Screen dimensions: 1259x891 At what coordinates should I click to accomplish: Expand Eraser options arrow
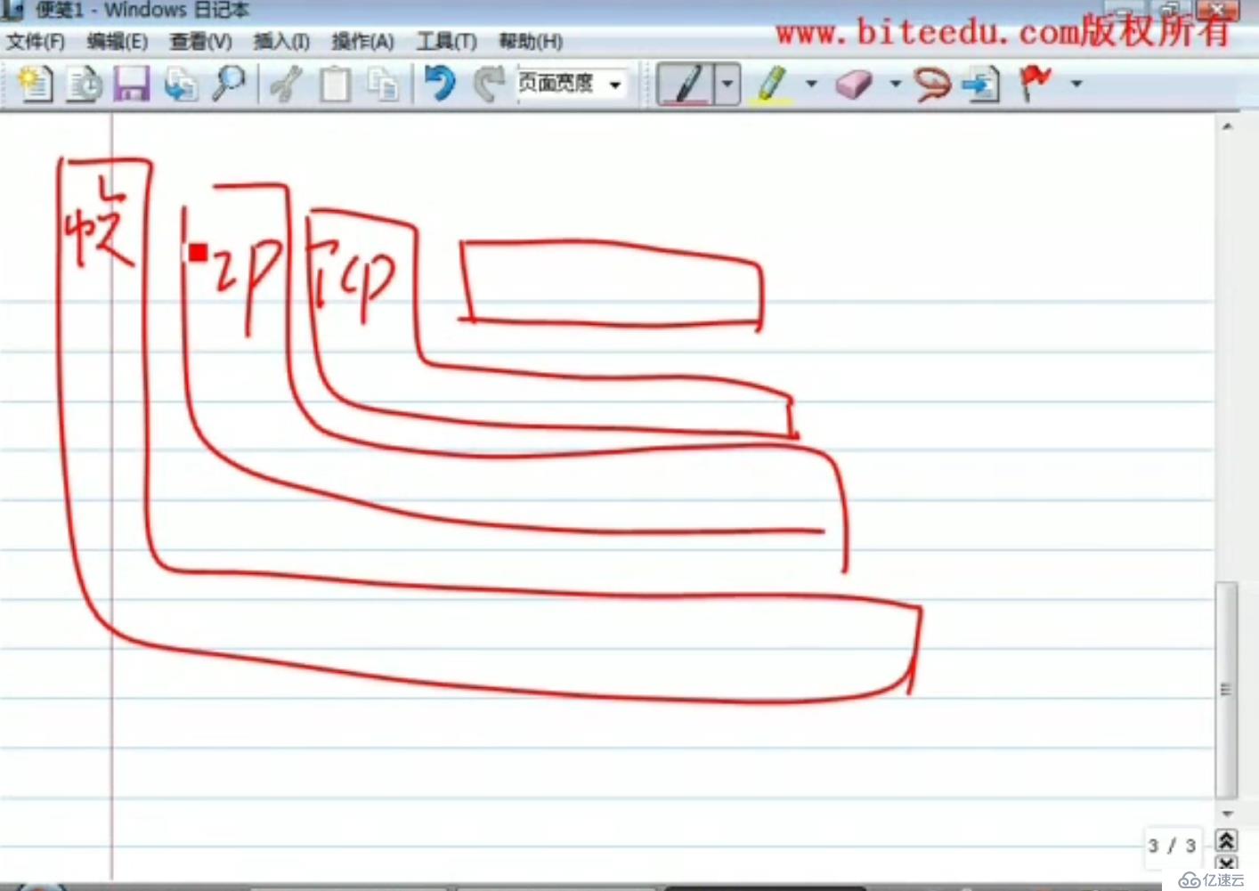pyautogui.click(x=895, y=84)
